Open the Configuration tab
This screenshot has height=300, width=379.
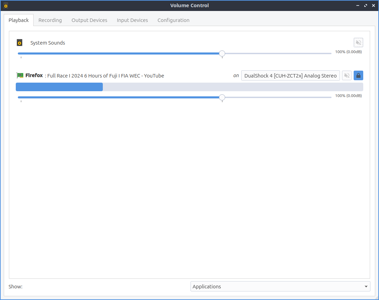[173, 20]
